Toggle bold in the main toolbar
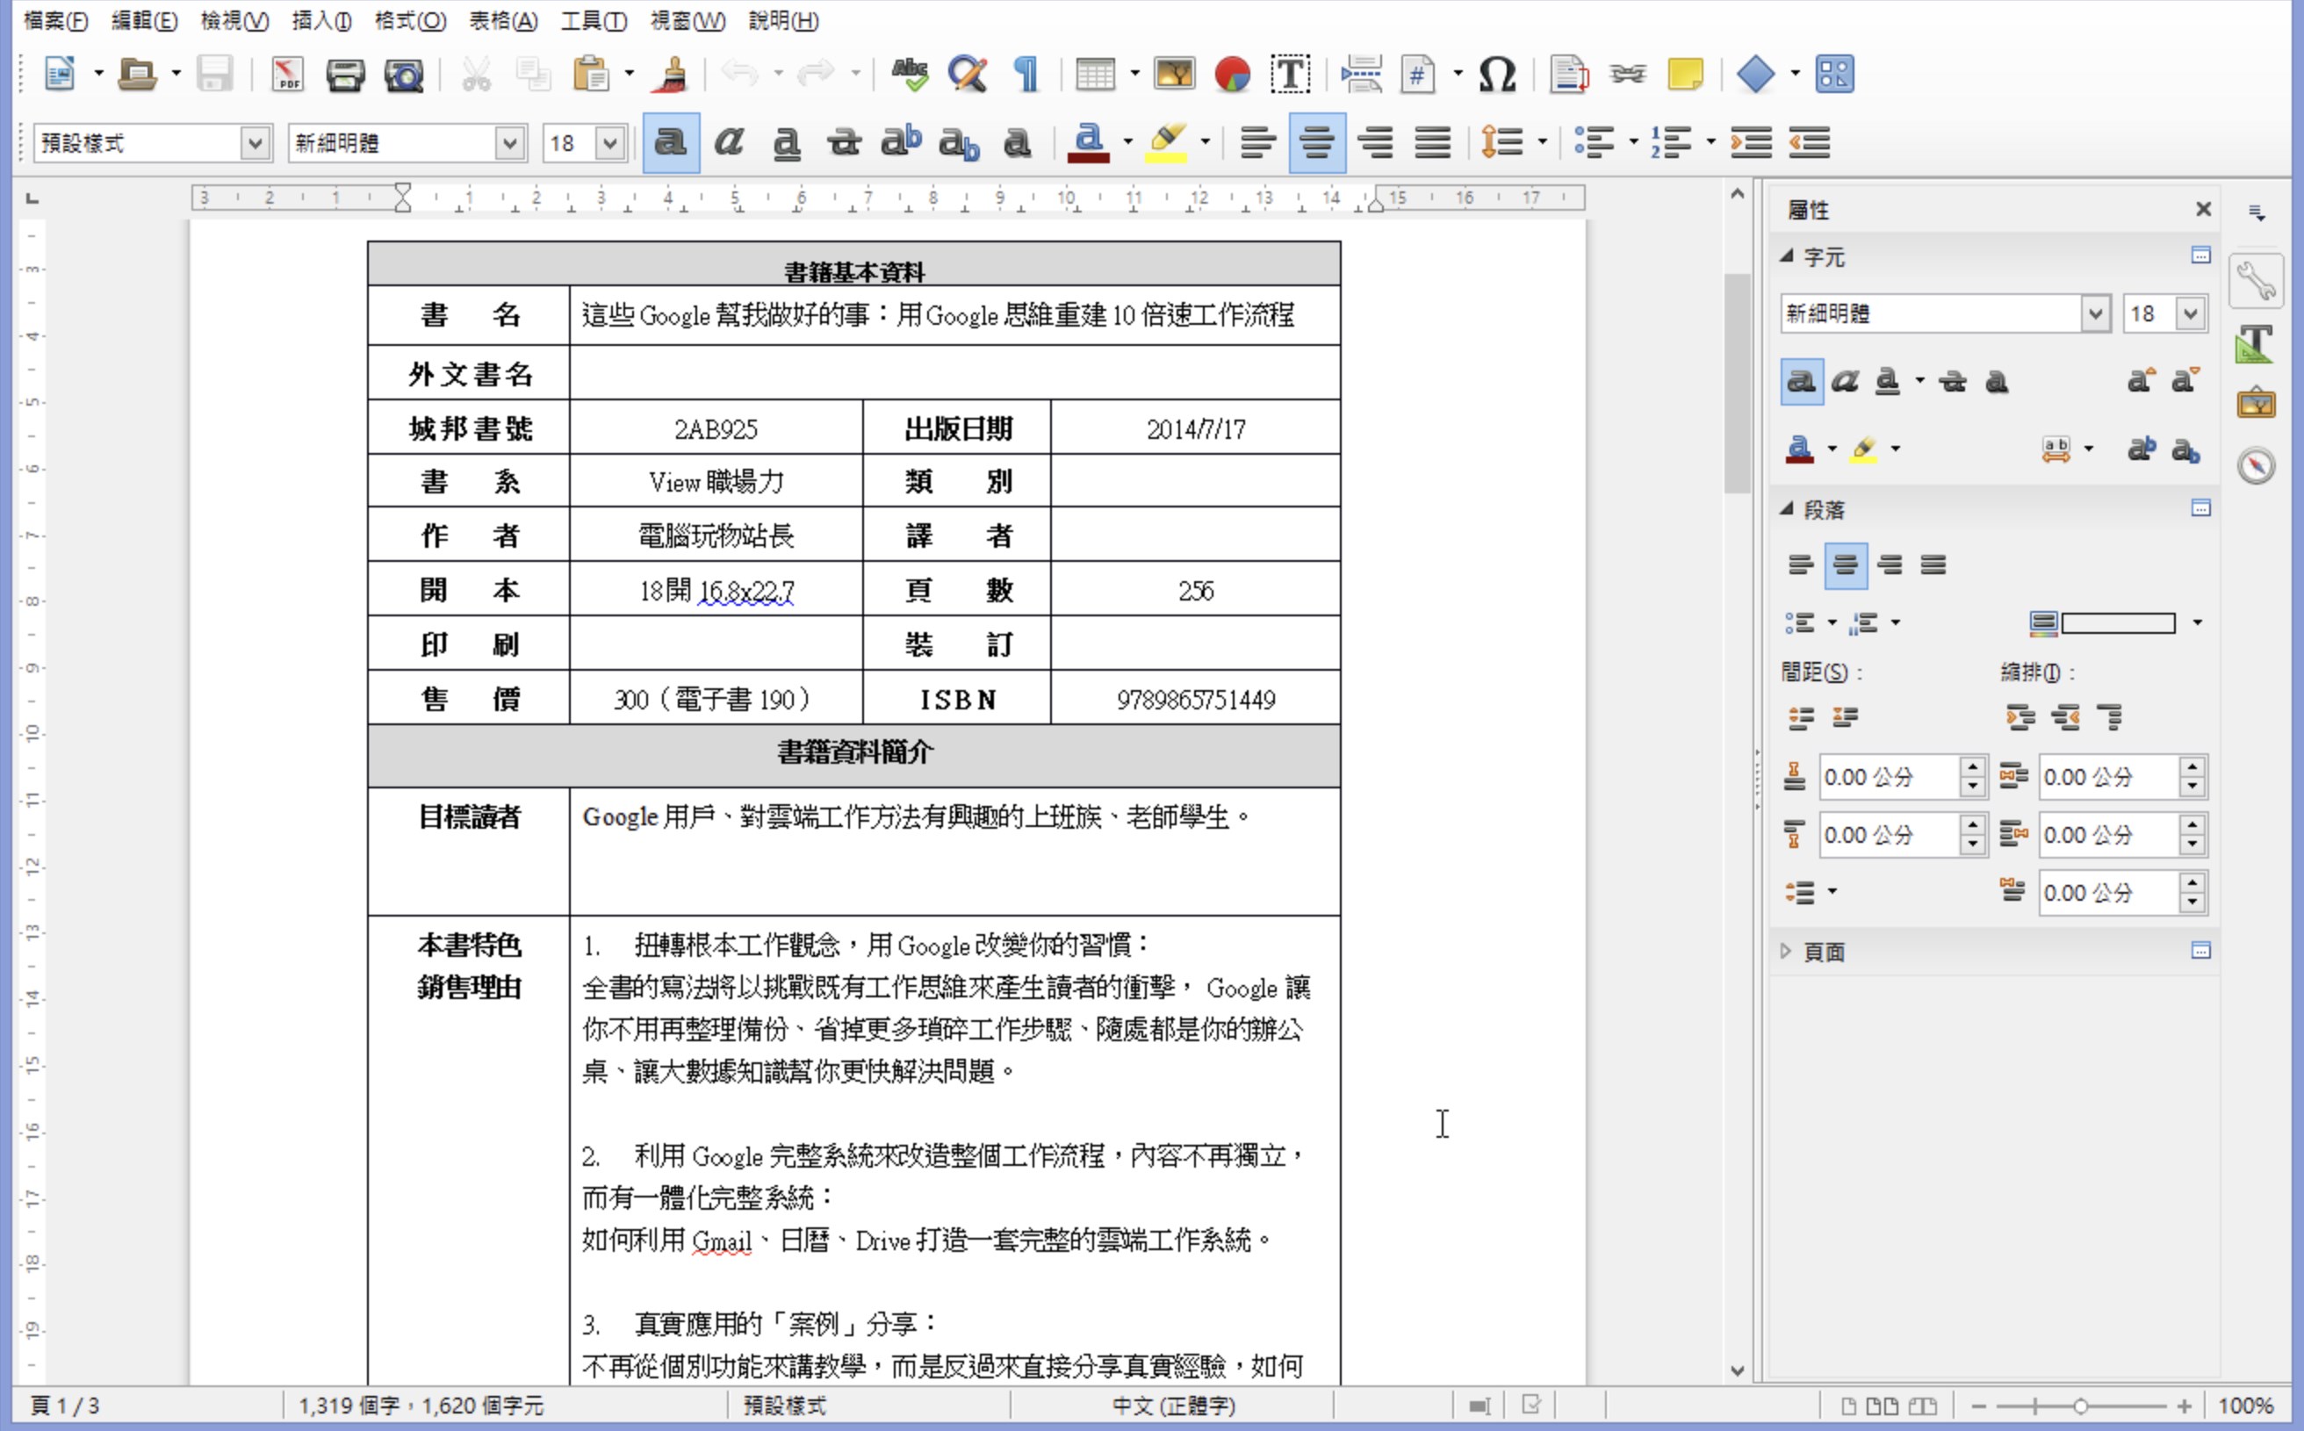2304x1431 pixels. click(670, 143)
